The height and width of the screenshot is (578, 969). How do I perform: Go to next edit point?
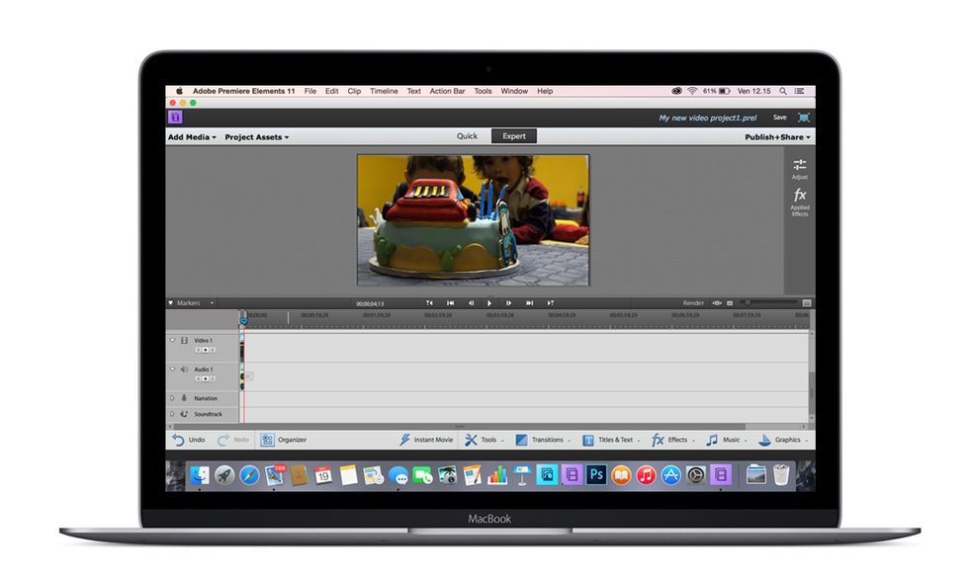pyautogui.click(x=530, y=303)
